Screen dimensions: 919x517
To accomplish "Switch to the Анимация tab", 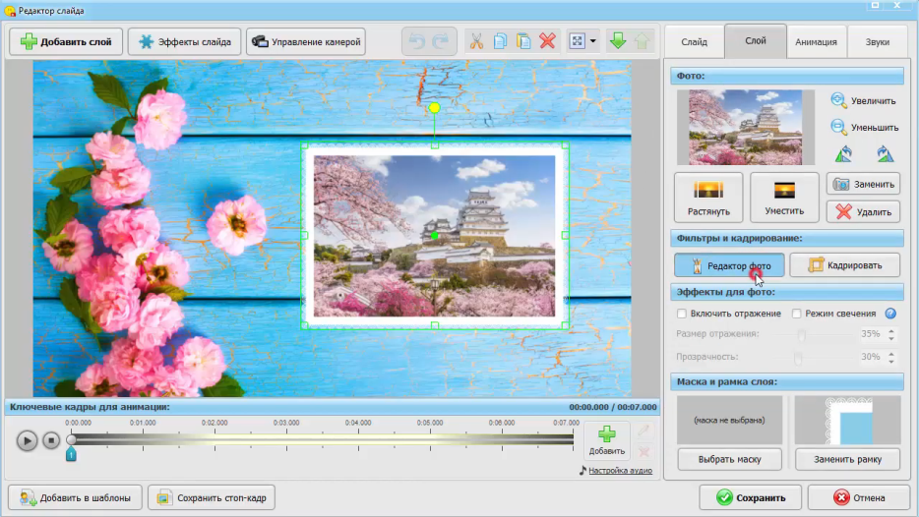I will point(816,42).
